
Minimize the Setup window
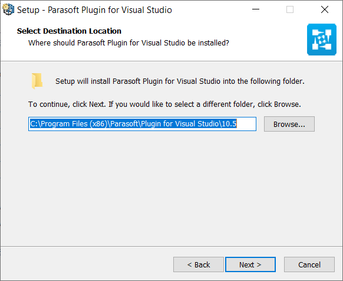coord(256,9)
